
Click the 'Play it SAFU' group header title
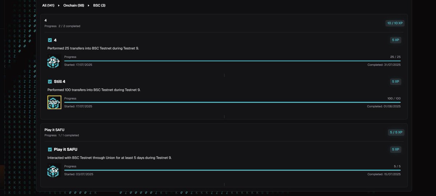point(54,130)
